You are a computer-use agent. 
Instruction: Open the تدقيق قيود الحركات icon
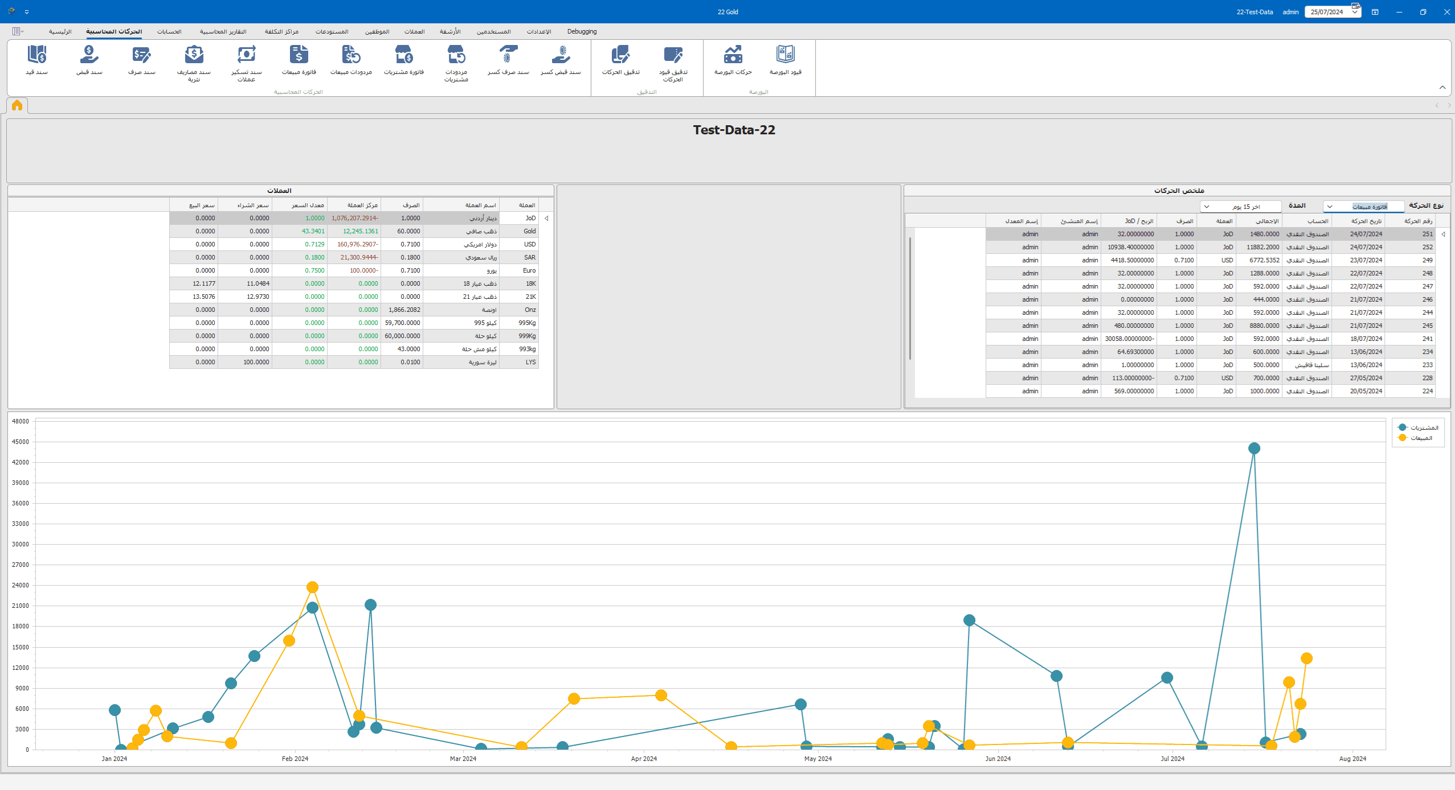pyautogui.click(x=673, y=63)
